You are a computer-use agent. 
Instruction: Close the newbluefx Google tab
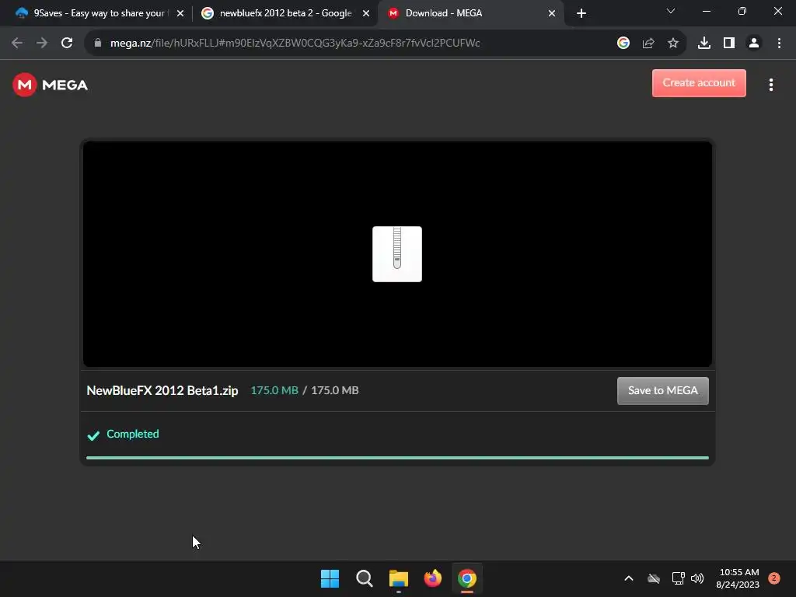coord(366,13)
